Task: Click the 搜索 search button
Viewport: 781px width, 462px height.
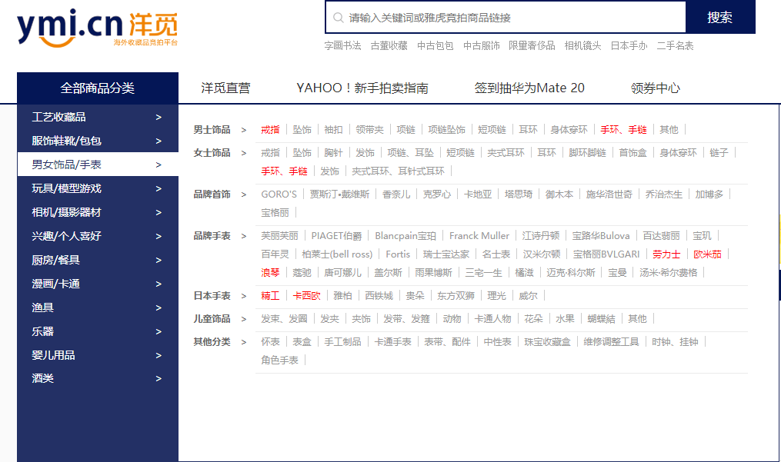Action: (719, 18)
